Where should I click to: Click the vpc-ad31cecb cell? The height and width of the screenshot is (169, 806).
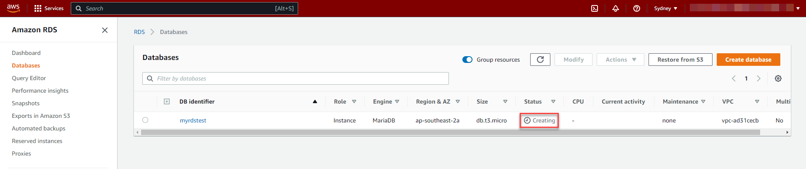coord(740,120)
